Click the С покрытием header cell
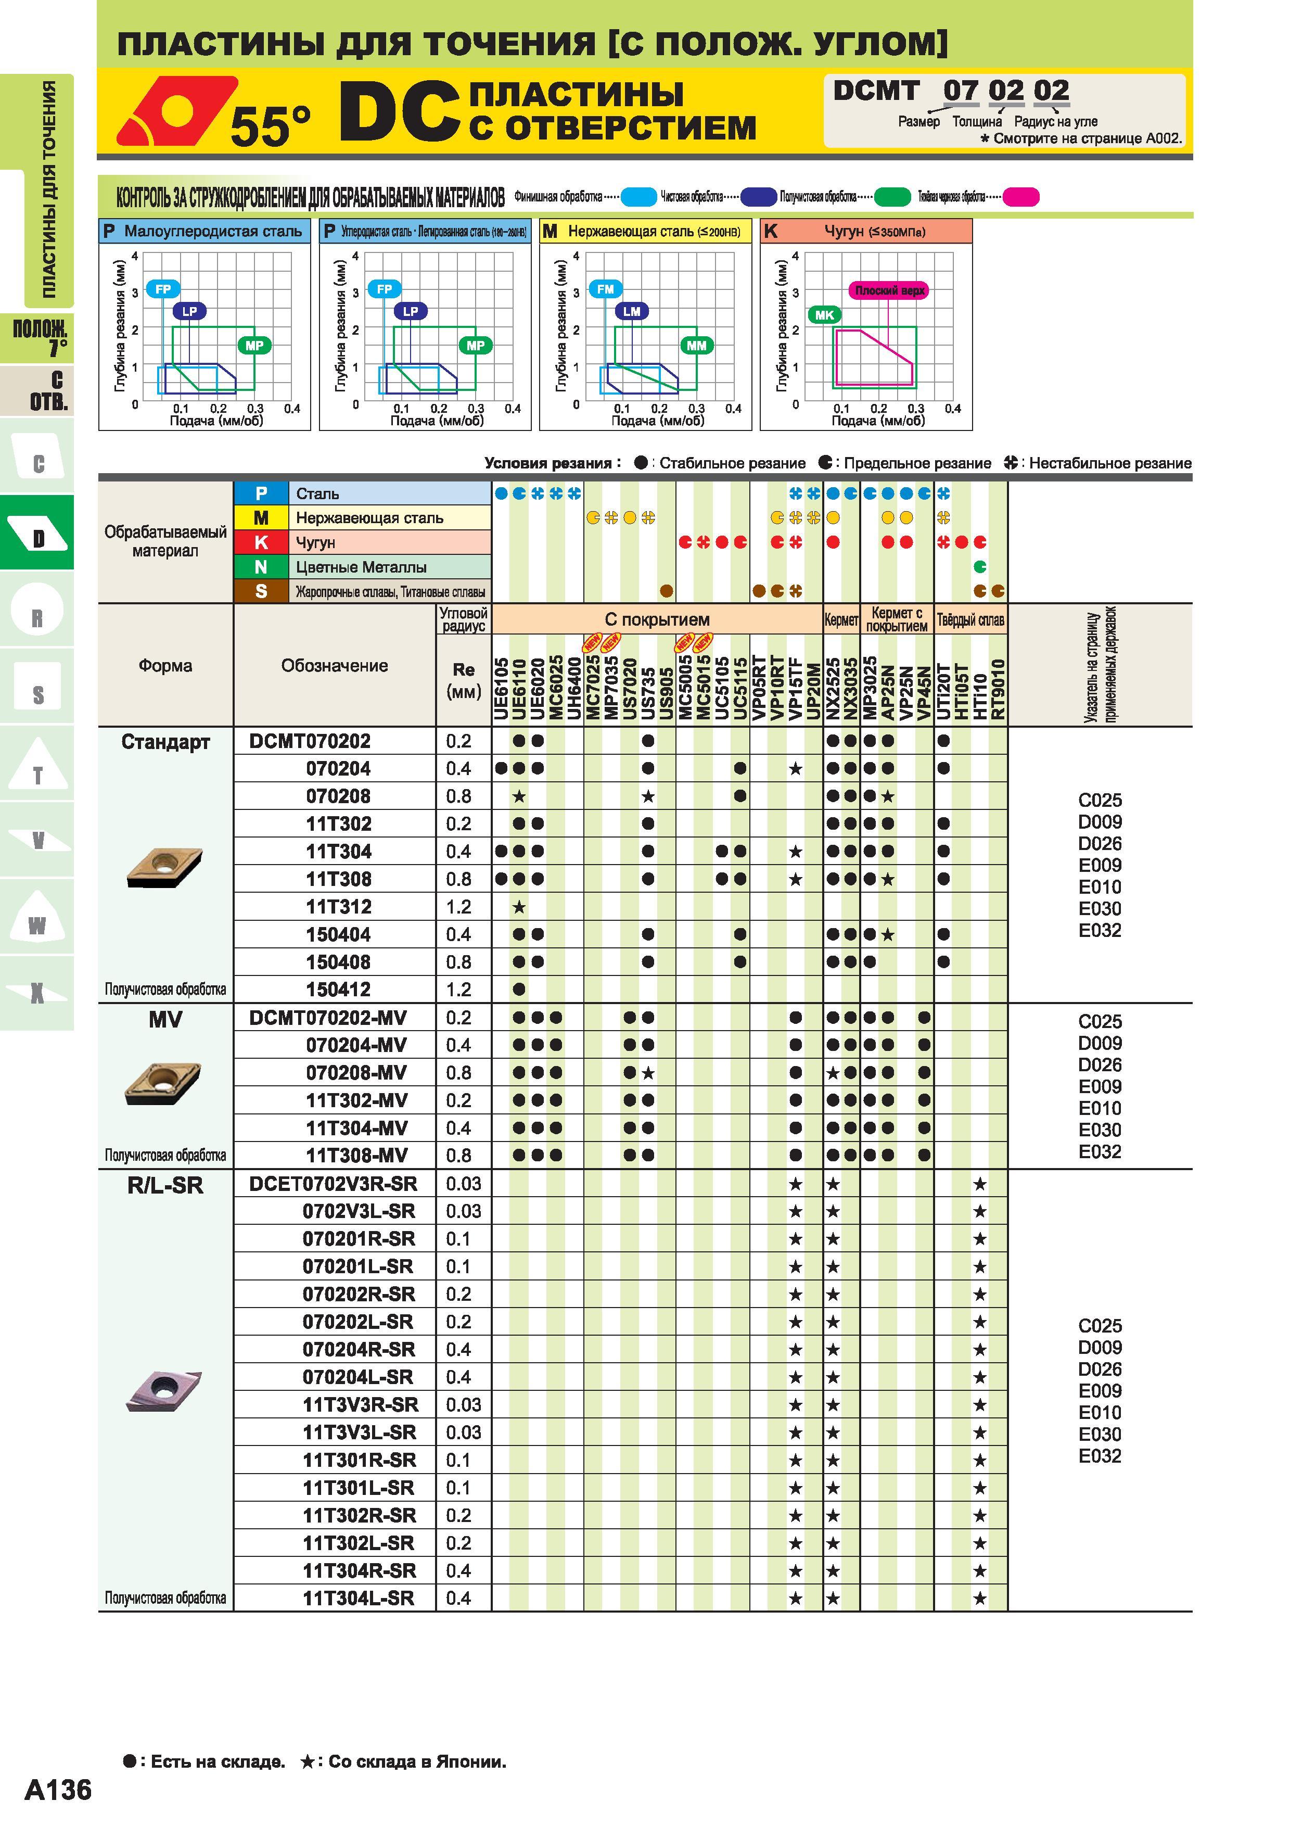This screenshot has width=1290, height=1826. click(x=657, y=619)
